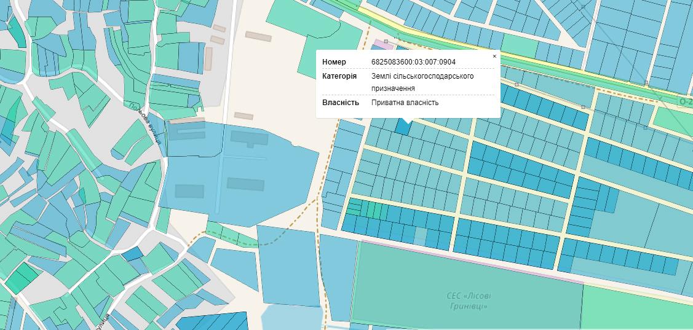693x330 pixels.
Task: Click the "Категорія" row label
Action: tap(339, 76)
